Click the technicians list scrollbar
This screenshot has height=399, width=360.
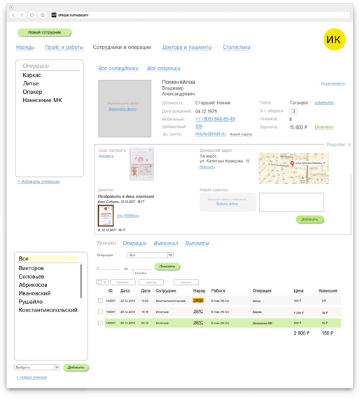(x=81, y=281)
